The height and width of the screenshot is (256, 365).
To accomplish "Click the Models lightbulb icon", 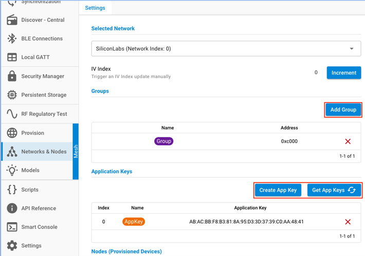I will click(12, 170).
